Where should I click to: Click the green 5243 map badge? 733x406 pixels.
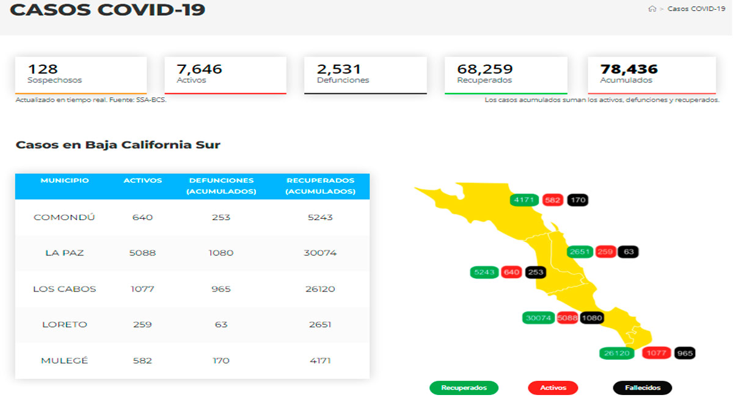click(x=484, y=272)
